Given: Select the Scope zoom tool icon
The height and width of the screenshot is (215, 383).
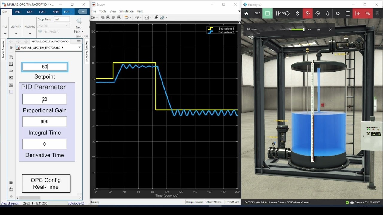Looking at the screenshot, I should pyautogui.click(x=136, y=18).
